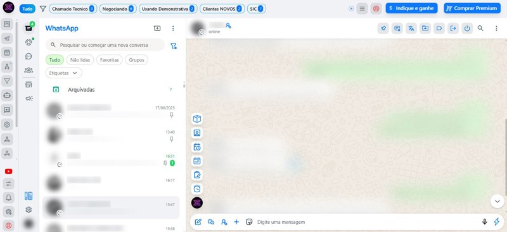Open the three-dot menu in chat header
The image size is (507, 232).
pyautogui.click(x=496, y=28)
